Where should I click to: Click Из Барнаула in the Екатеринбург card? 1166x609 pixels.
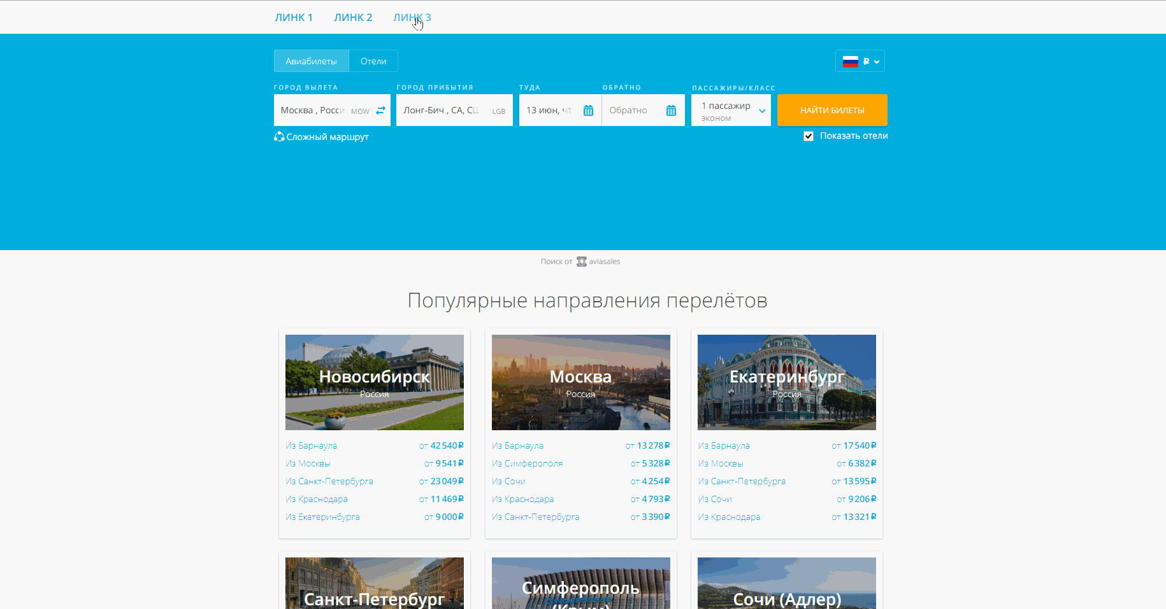pyautogui.click(x=724, y=445)
